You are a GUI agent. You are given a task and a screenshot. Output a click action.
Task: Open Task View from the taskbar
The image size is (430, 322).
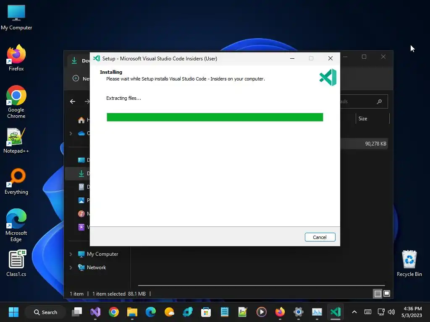[77, 312]
